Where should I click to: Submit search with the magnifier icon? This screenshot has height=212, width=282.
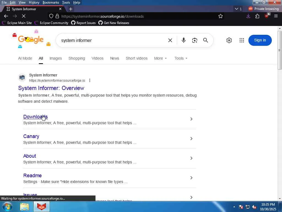tap(205, 40)
